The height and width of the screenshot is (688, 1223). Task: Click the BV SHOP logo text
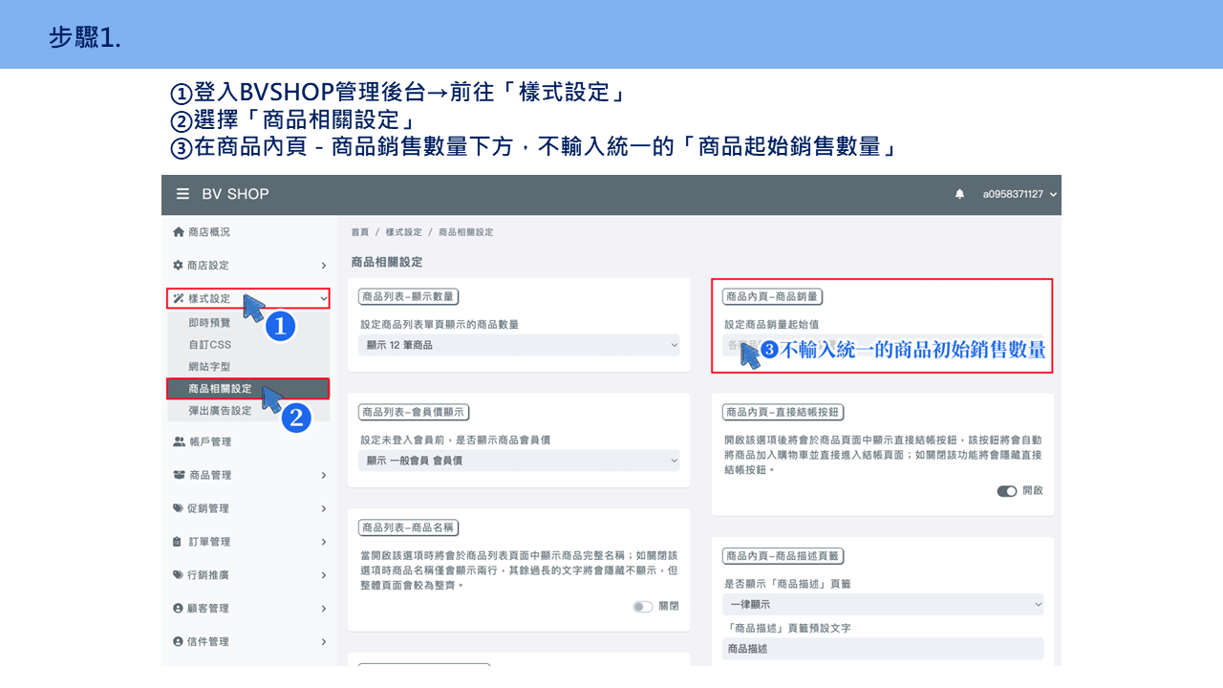tap(235, 194)
